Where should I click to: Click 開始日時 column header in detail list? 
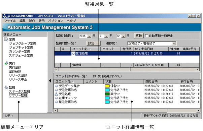click(161, 81)
